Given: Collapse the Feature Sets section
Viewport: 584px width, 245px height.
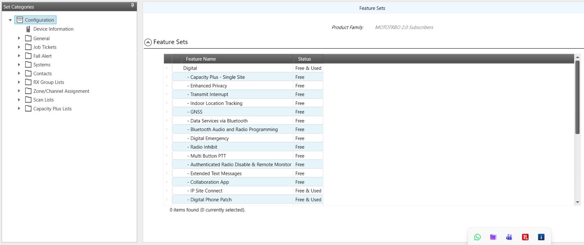Looking at the screenshot, I should (148, 42).
